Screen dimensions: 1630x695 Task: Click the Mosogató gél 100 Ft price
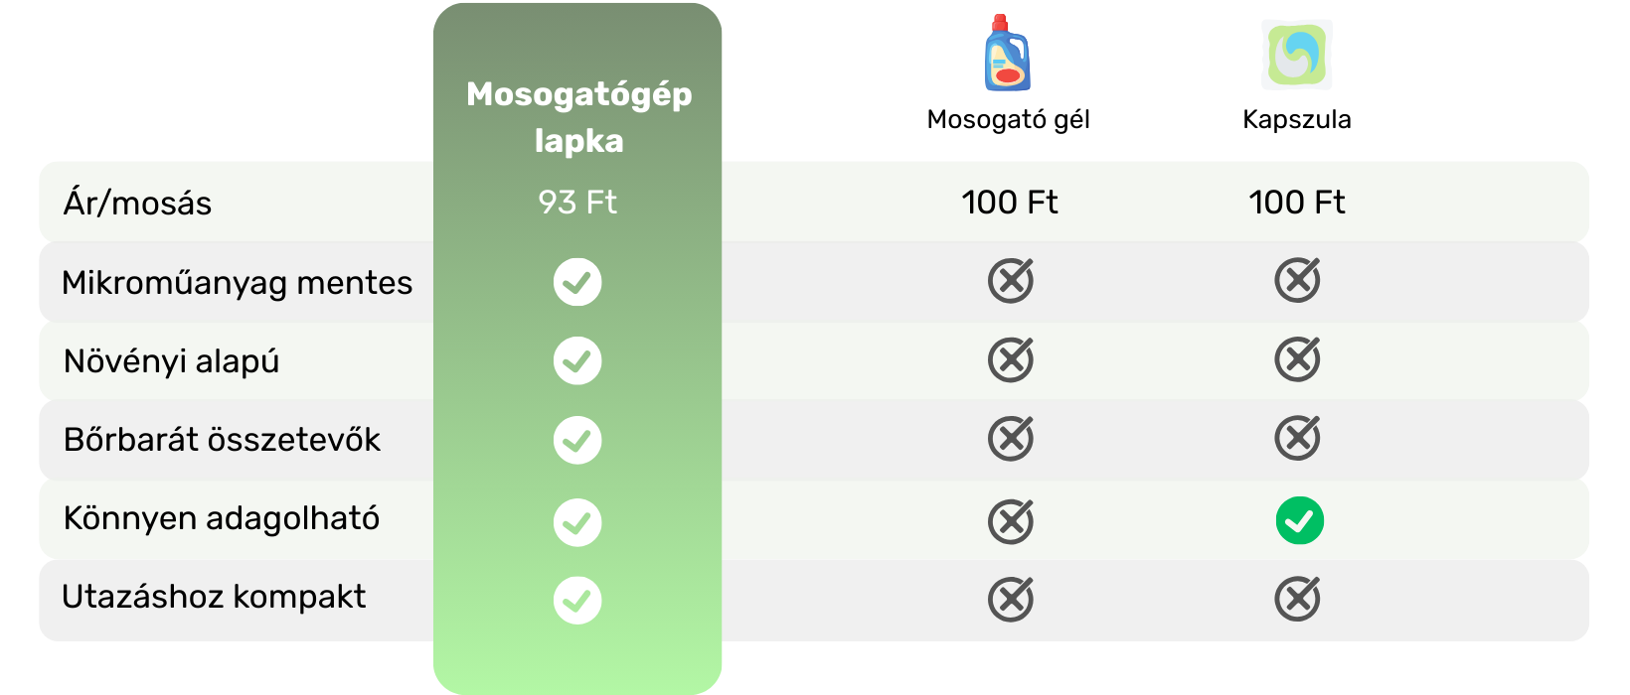click(1009, 203)
